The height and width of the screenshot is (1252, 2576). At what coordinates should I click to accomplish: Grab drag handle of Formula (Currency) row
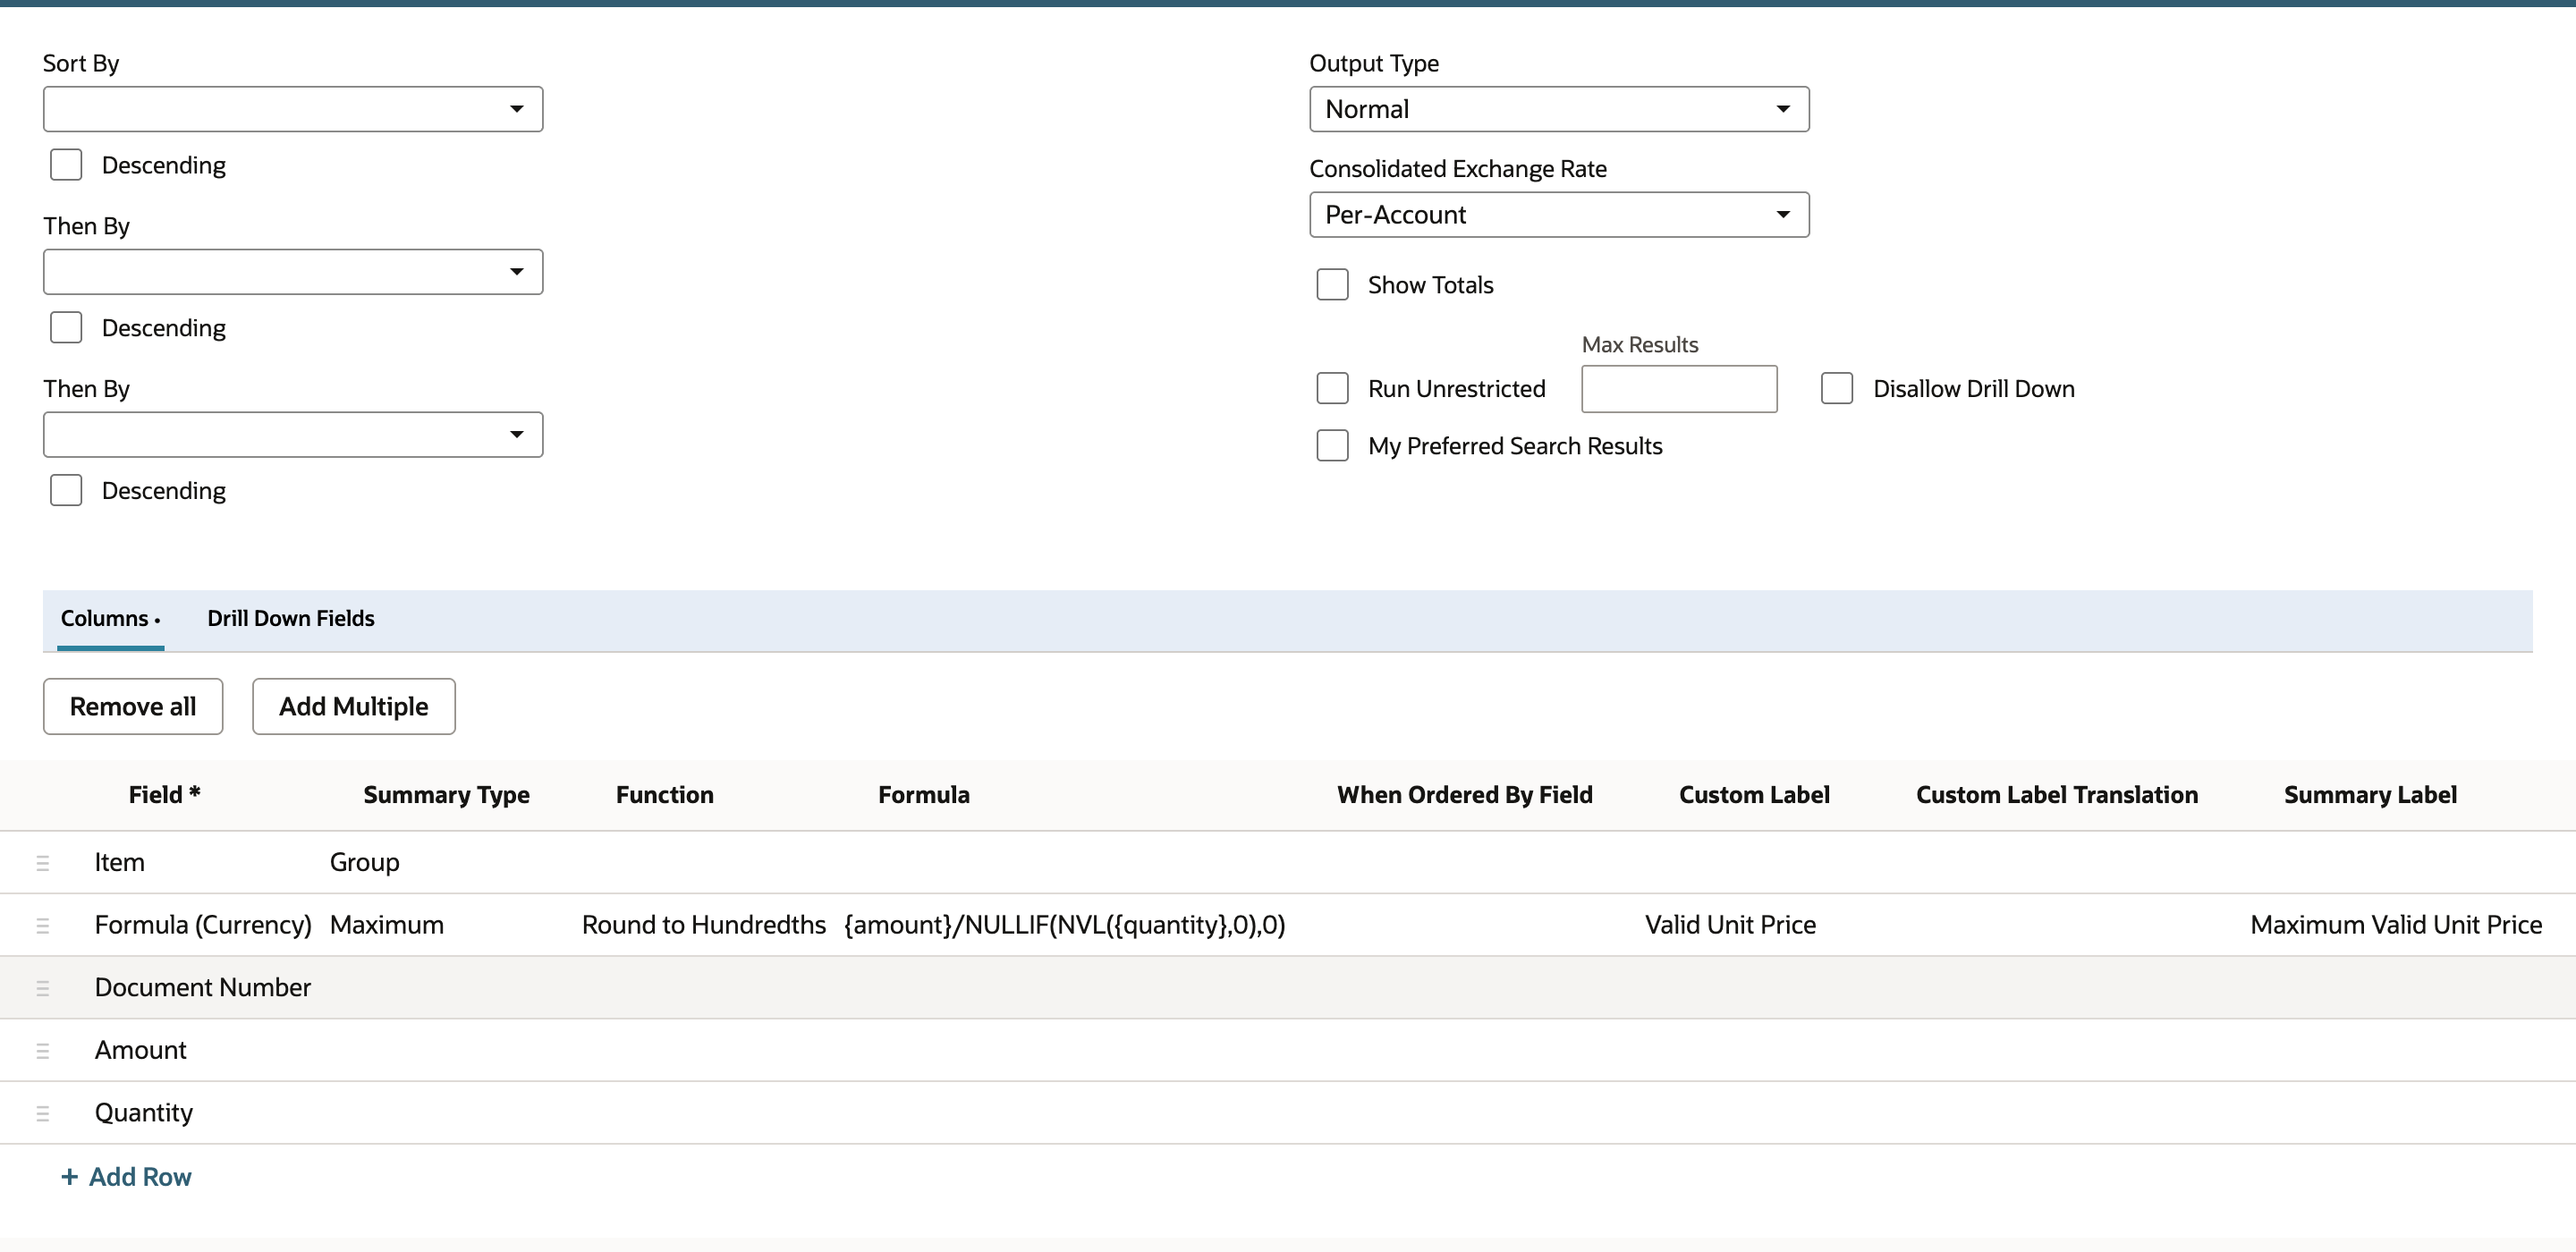(x=42, y=926)
